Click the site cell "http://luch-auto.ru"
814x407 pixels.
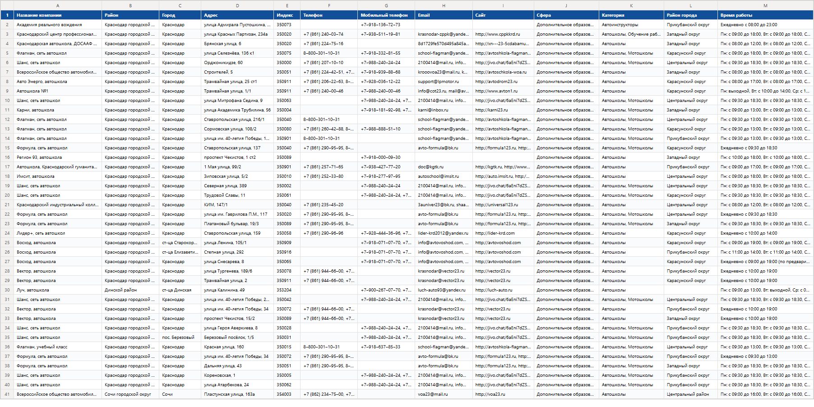[x=503, y=290]
